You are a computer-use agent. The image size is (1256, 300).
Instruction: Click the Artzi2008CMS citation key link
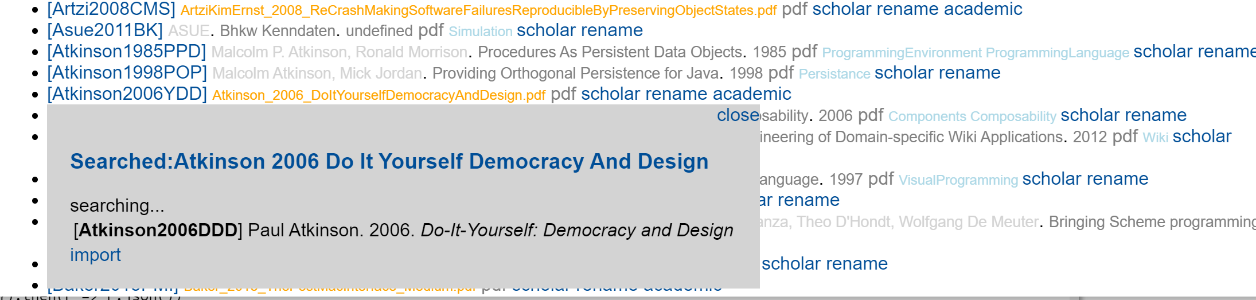pos(111,9)
